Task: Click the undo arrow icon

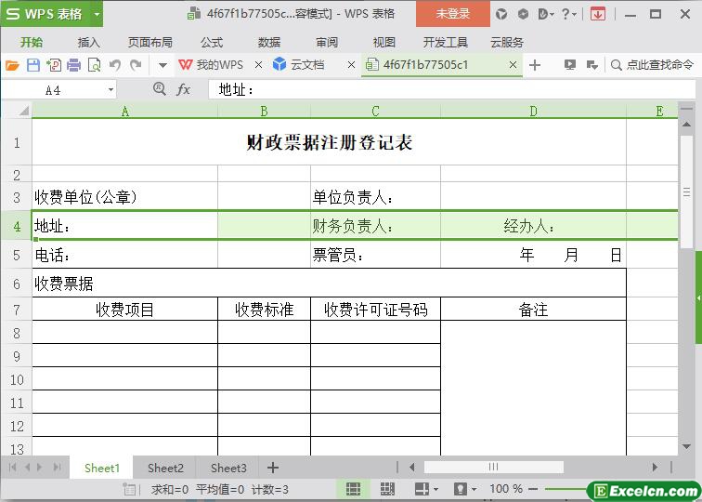Action: [115, 65]
